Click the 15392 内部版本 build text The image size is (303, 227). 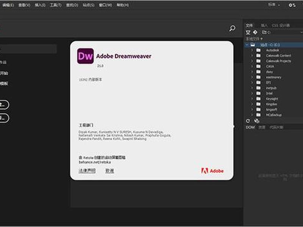click(x=91, y=79)
